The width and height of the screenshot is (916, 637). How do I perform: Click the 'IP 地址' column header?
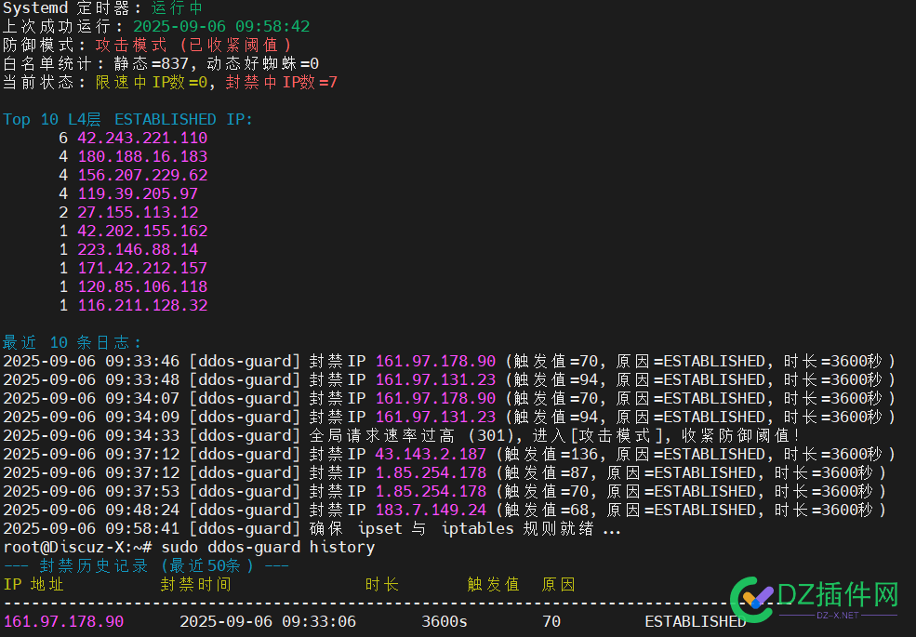pos(33,584)
